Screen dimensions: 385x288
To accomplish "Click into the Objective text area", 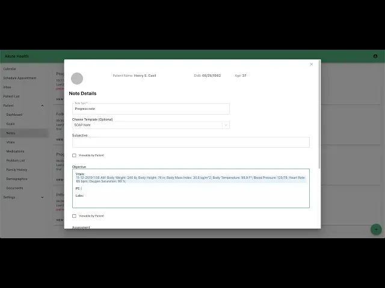I will (191, 188).
